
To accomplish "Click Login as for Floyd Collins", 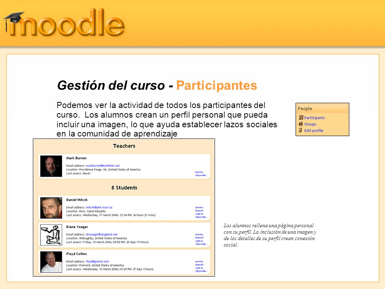I will (199, 268).
